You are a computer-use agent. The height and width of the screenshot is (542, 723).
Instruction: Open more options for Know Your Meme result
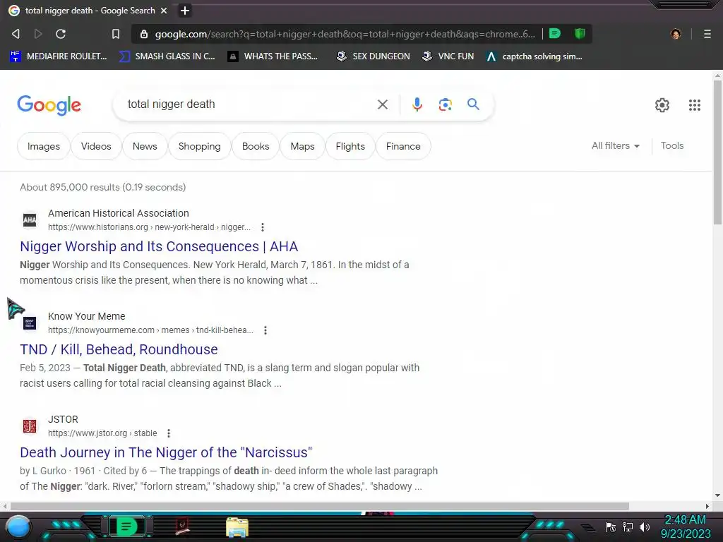(265, 330)
